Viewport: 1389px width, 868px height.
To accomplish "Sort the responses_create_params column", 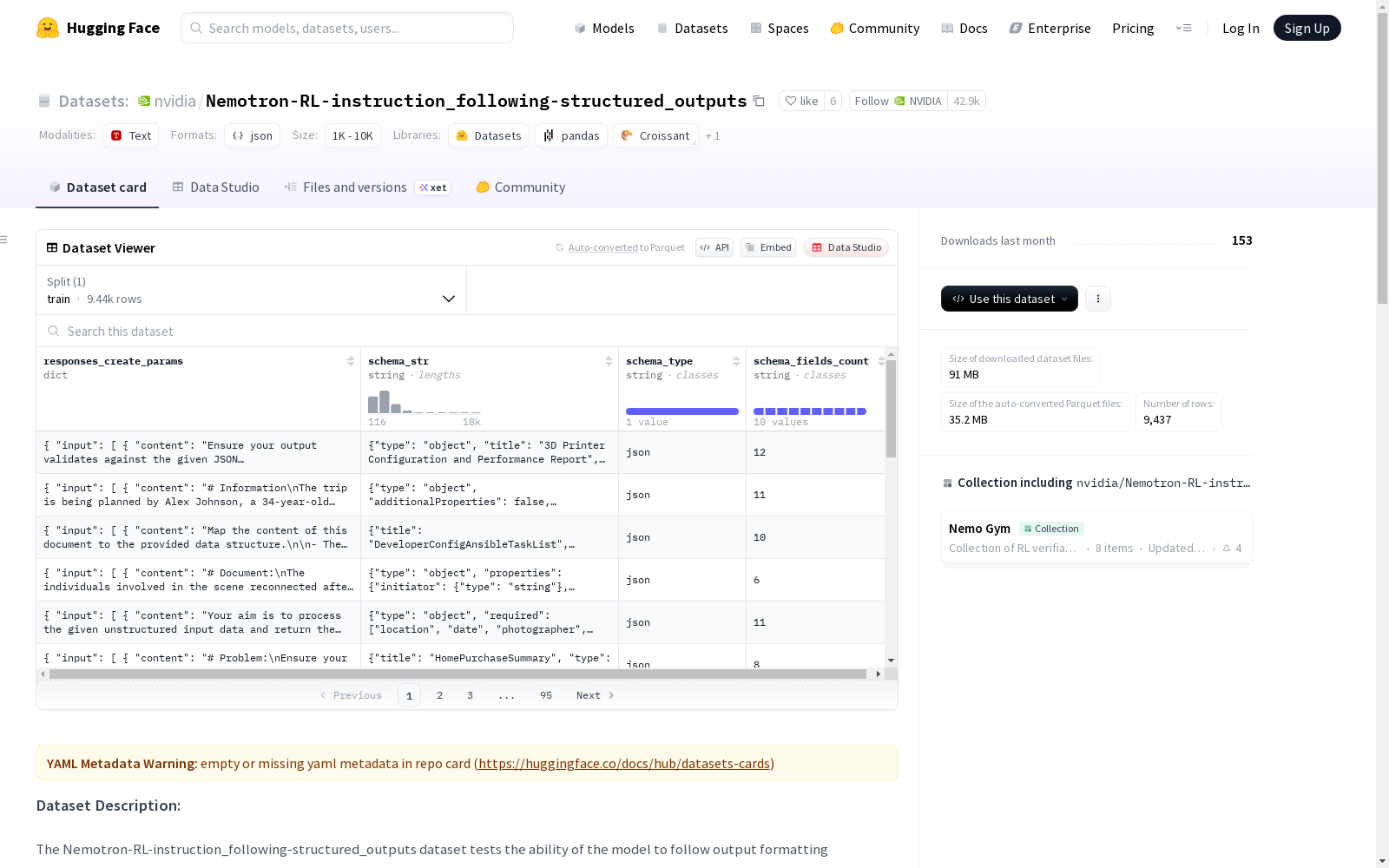I will [351, 361].
